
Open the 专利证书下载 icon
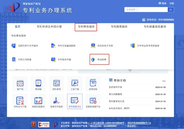[20, 101]
